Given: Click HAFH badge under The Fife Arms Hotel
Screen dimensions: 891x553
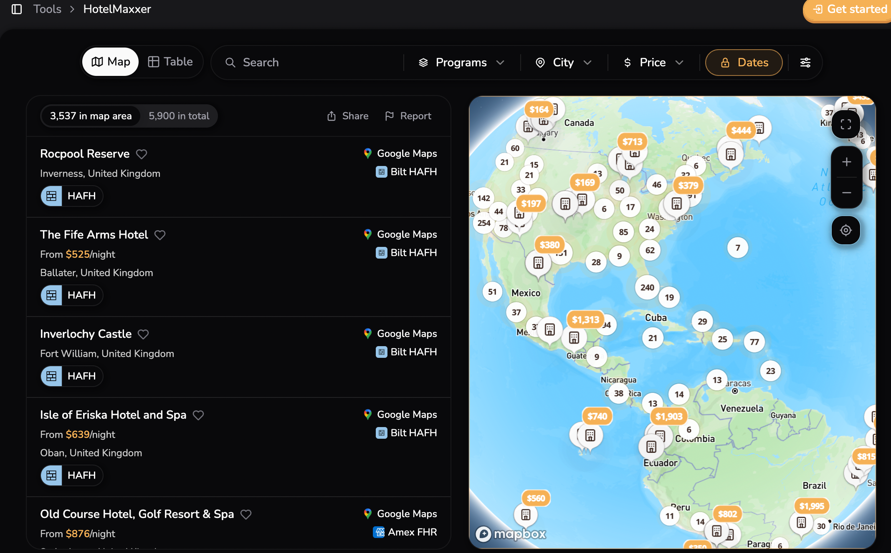Looking at the screenshot, I should tap(72, 295).
